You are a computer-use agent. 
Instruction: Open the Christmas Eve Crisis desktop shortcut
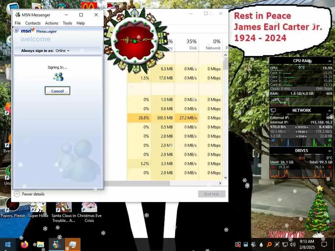coord(89,212)
